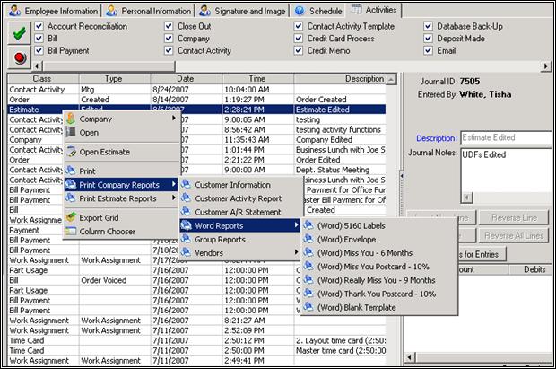Click the activity grid scroll-up arrow
Viewport: 556px width, 369px height.
[x=391, y=79]
